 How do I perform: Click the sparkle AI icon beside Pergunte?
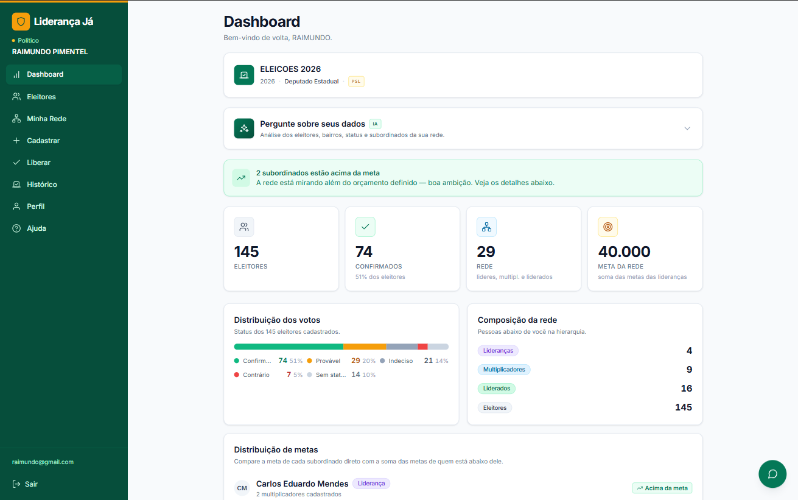pyautogui.click(x=244, y=129)
